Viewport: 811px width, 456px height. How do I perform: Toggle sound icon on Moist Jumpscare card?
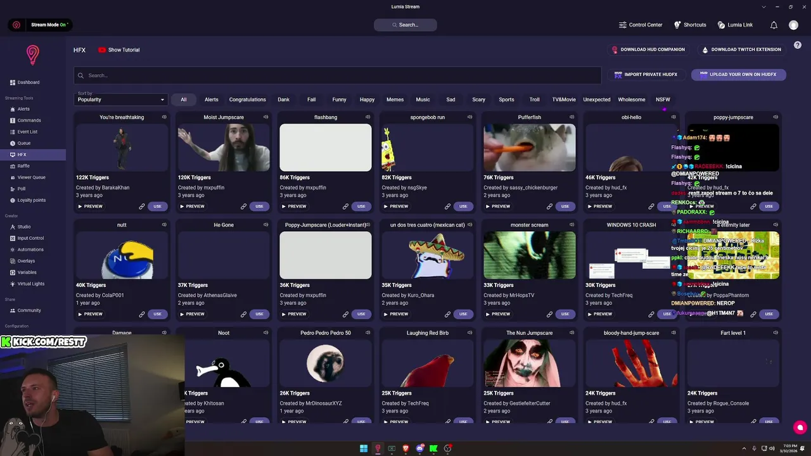(266, 117)
